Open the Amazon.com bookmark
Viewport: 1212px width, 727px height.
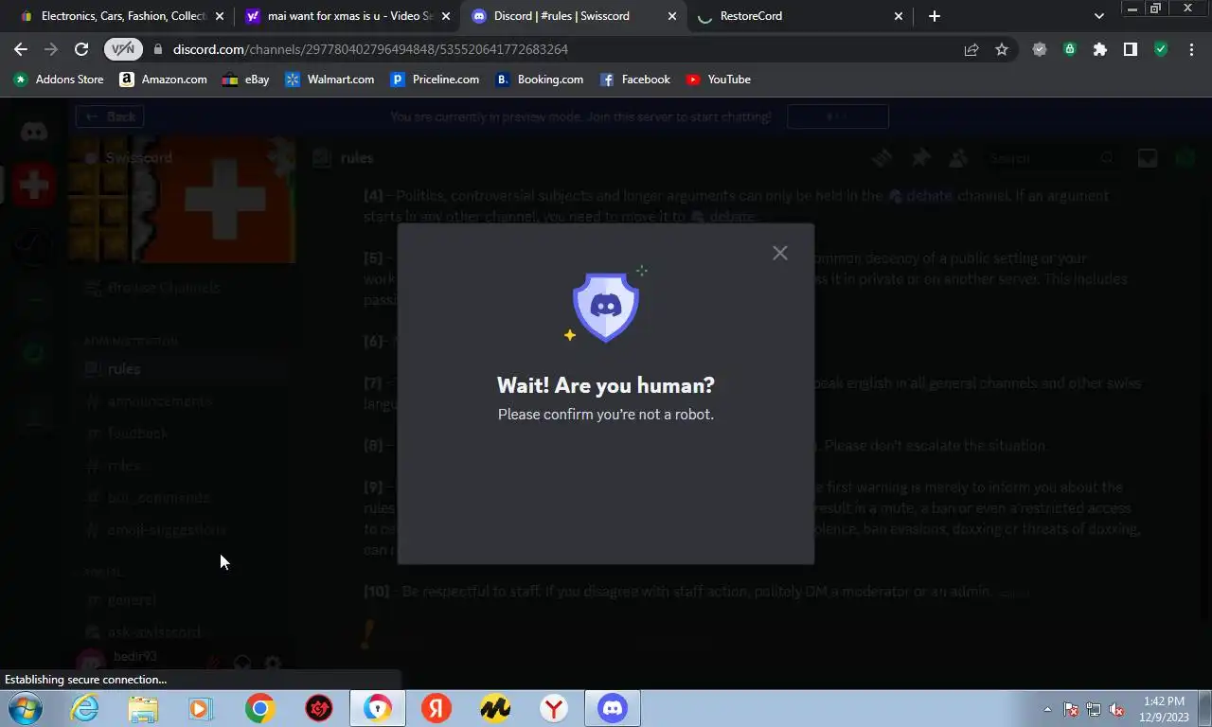[x=163, y=80]
